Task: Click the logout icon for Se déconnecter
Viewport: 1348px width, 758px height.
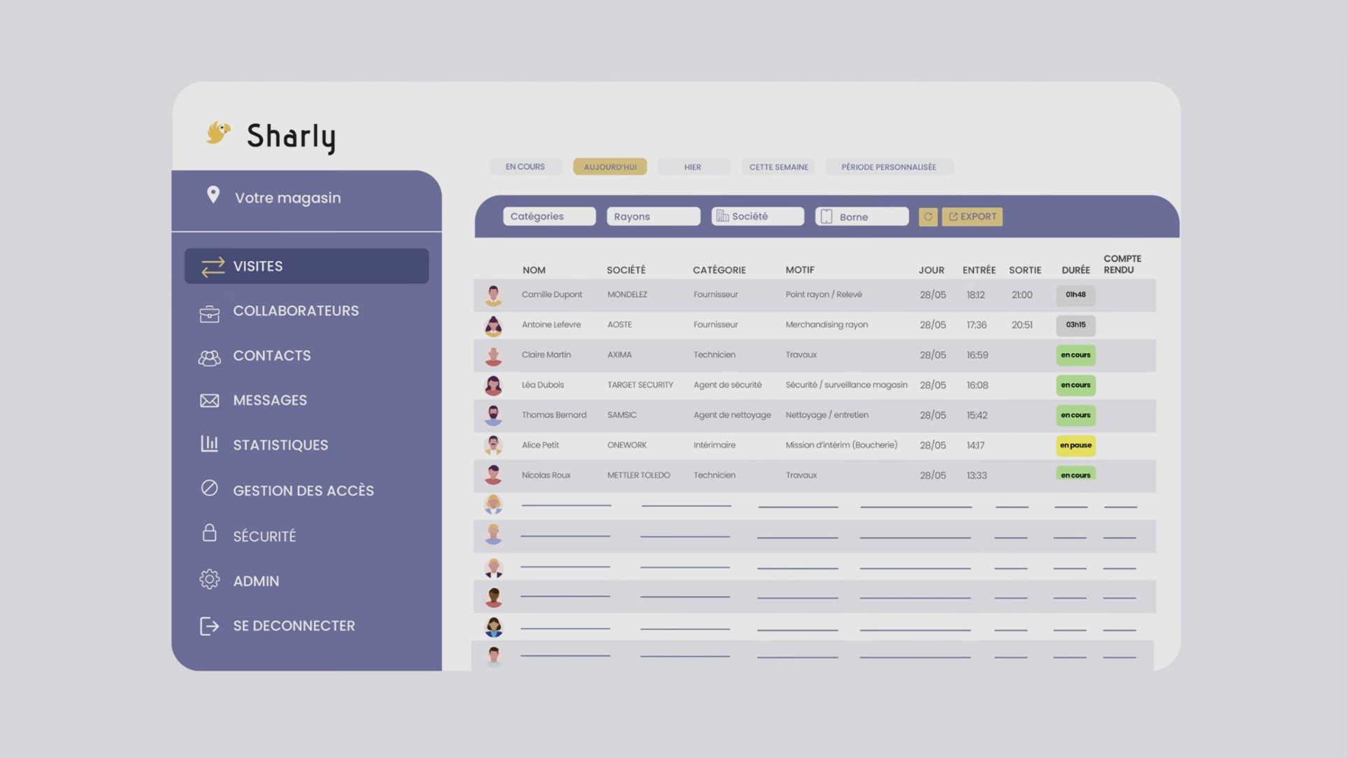Action: click(x=209, y=626)
